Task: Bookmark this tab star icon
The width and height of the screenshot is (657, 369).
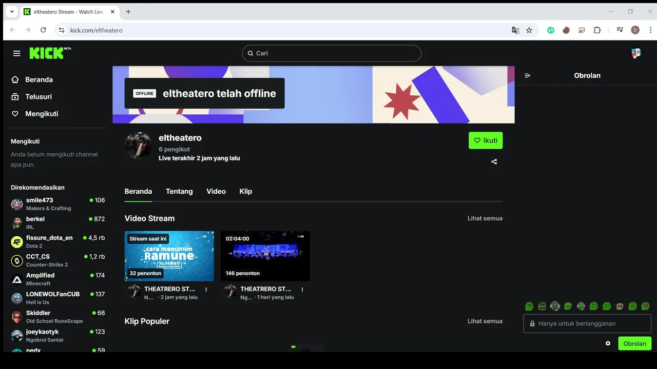Action: [x=529, y=30]
